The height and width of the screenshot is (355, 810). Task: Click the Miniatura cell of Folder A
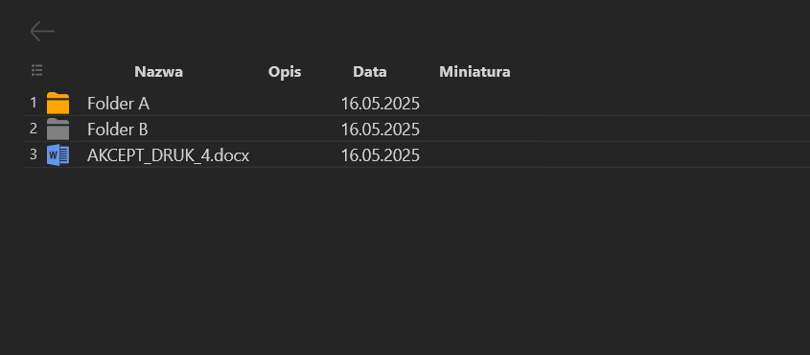(x=474, y=104)
